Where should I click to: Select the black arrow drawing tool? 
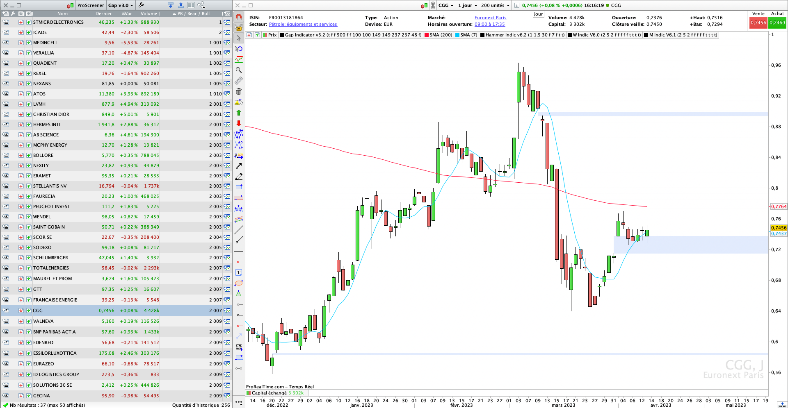239,166
